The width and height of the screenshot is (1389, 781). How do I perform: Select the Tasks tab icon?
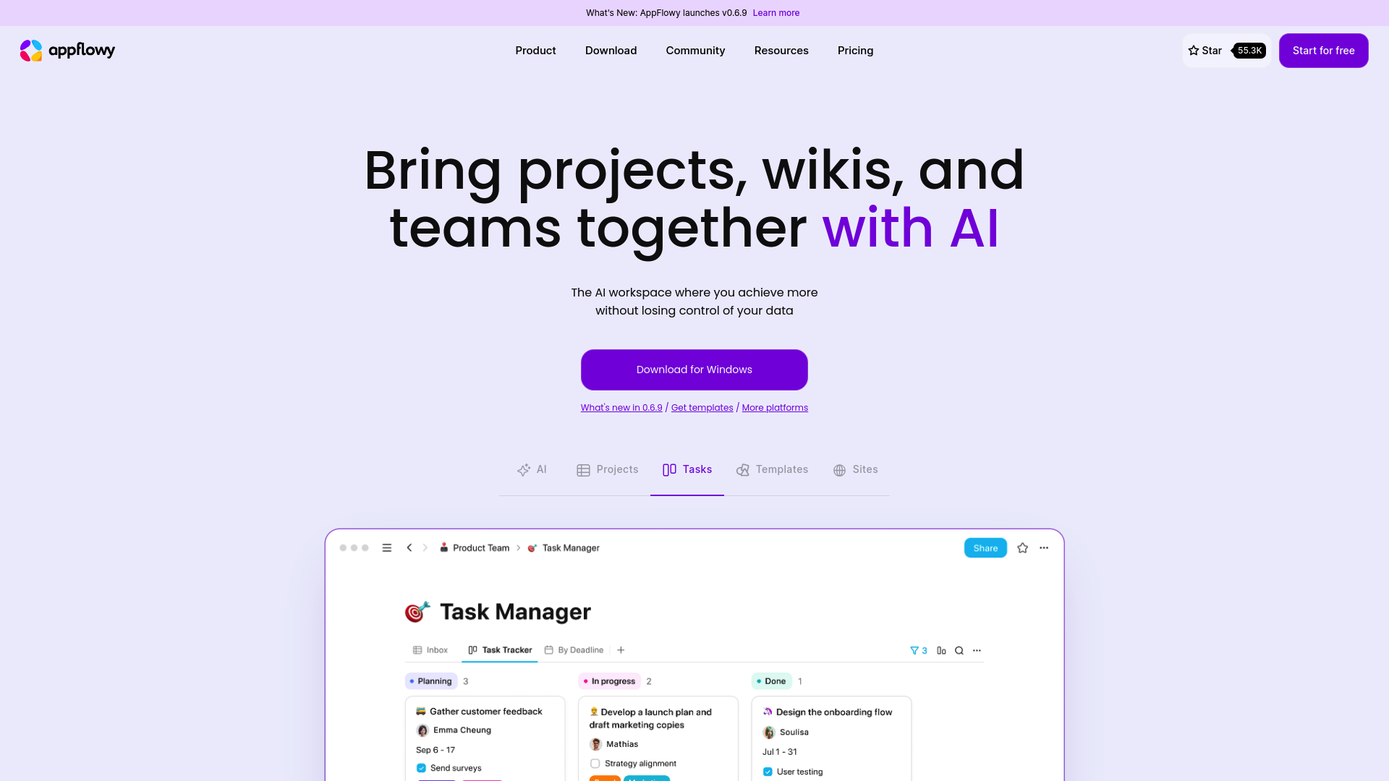(x=668, y=469)
